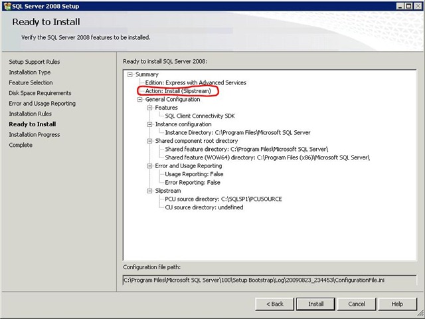Click the Configuration file path field

270,280
